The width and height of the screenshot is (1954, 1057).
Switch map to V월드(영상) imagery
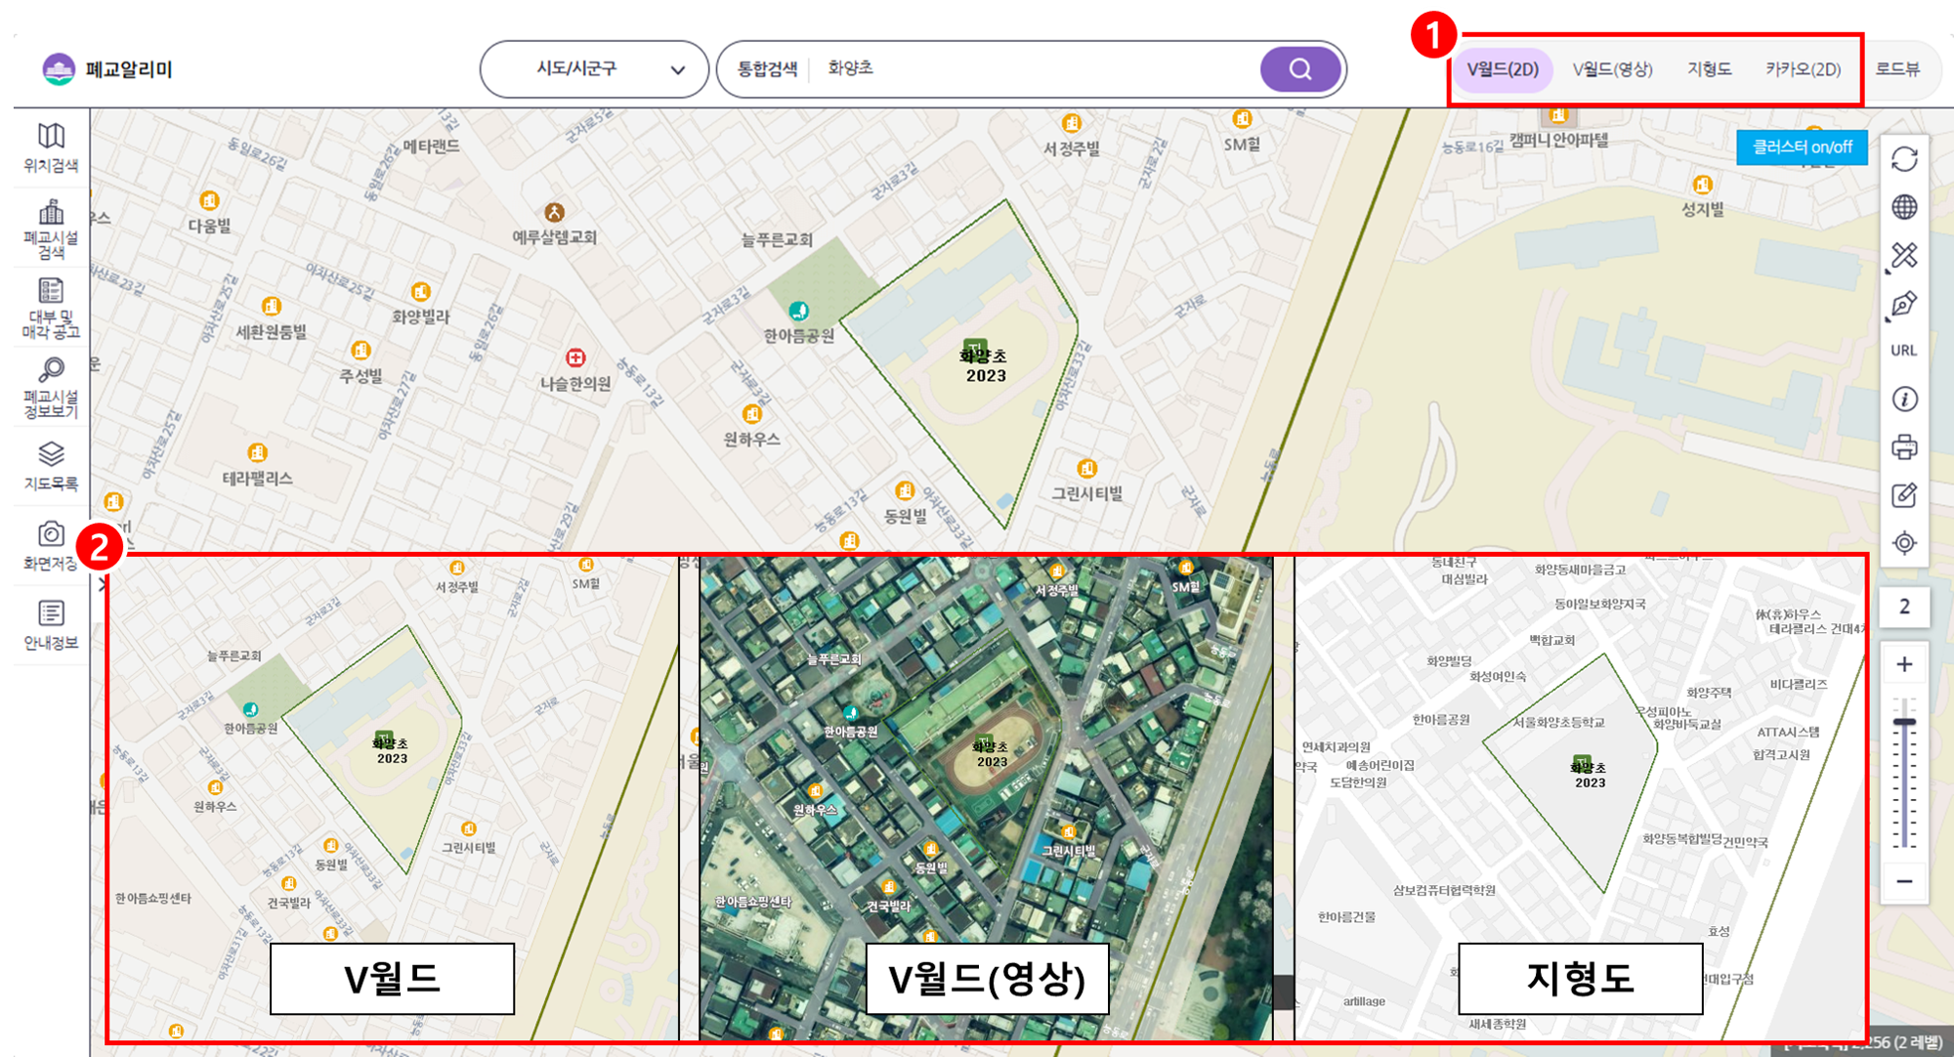point(1612,69)
